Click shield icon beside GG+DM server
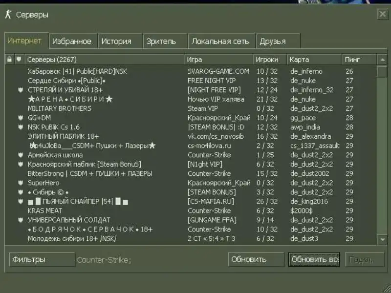 tap(21, 118)
